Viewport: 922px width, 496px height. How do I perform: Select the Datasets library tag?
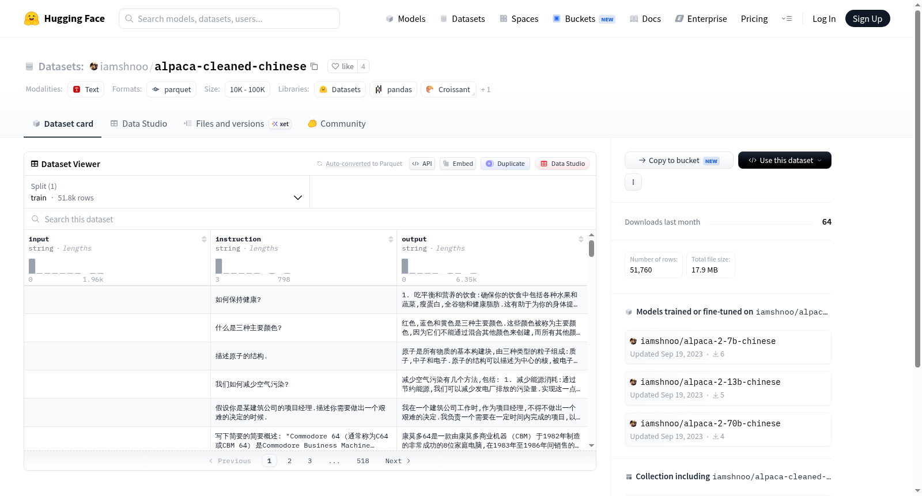[340, 89]
